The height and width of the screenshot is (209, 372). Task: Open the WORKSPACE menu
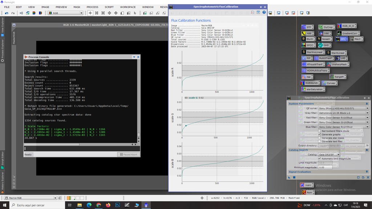[128, 7]
